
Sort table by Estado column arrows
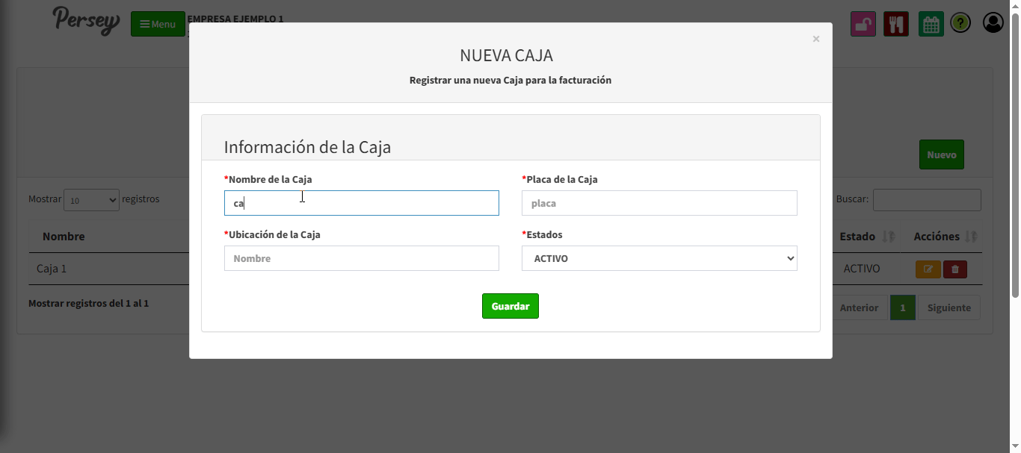[x=888, y=237]
